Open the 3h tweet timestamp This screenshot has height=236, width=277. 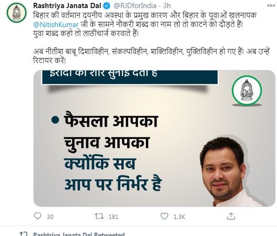pyautogui.click(x=167, y=6)
